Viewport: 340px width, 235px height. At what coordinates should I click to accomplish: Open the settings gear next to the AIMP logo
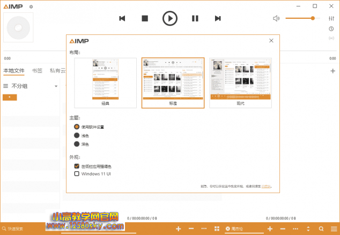31,7
